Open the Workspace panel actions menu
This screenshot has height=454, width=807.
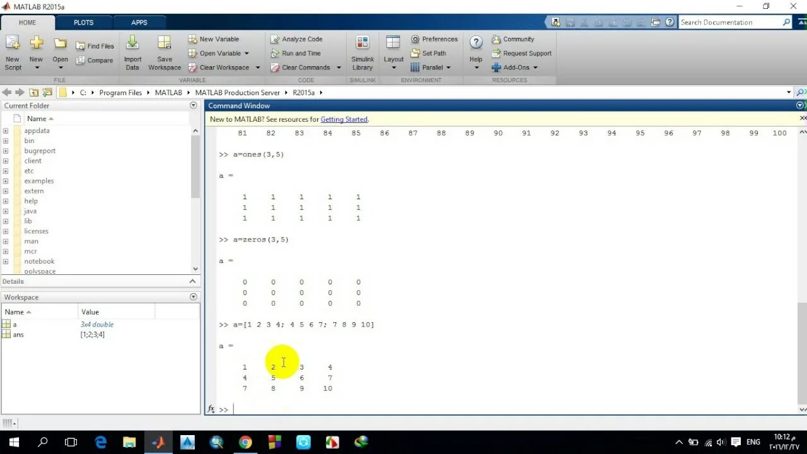coord(194,297)
